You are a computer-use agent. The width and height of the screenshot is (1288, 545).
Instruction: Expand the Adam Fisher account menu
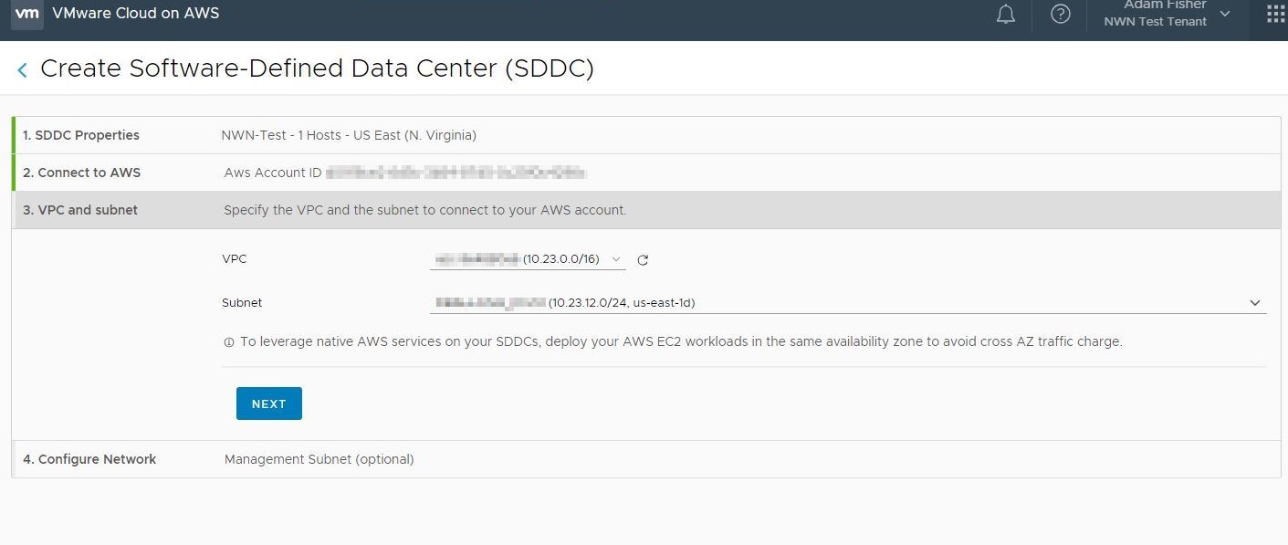coord(1167,14)
